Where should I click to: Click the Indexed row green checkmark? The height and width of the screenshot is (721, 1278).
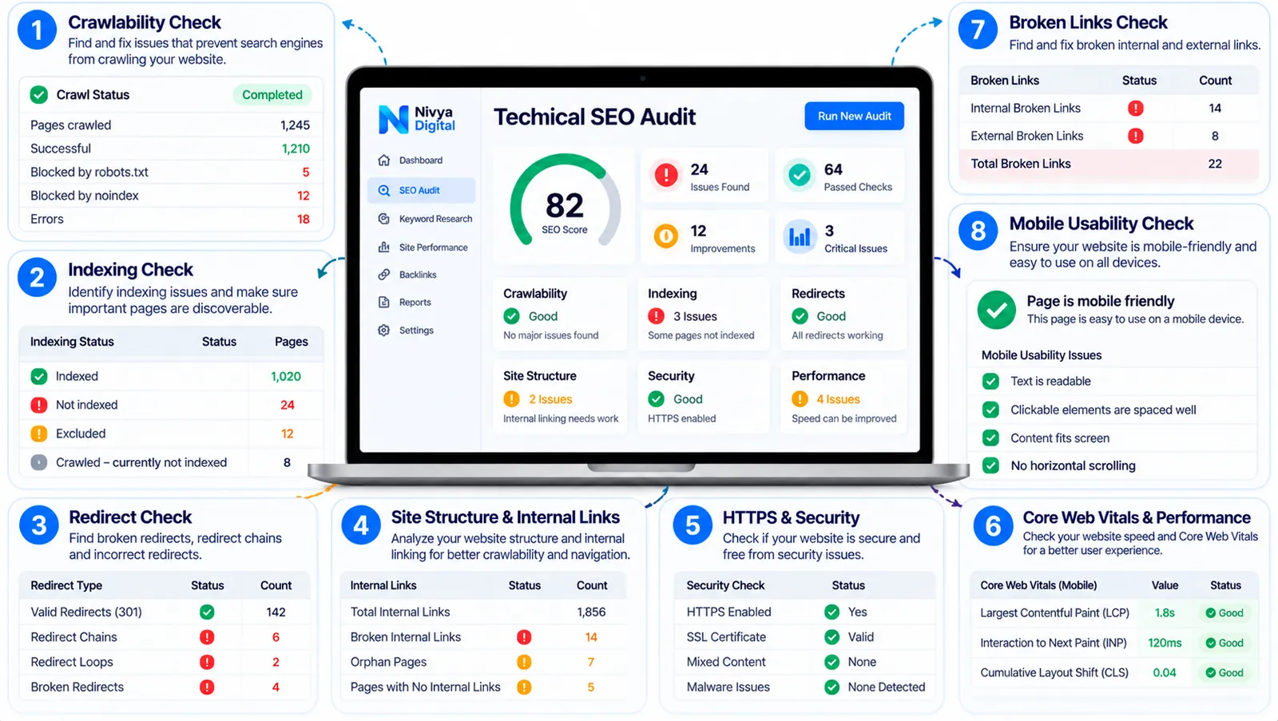[39, 377]
